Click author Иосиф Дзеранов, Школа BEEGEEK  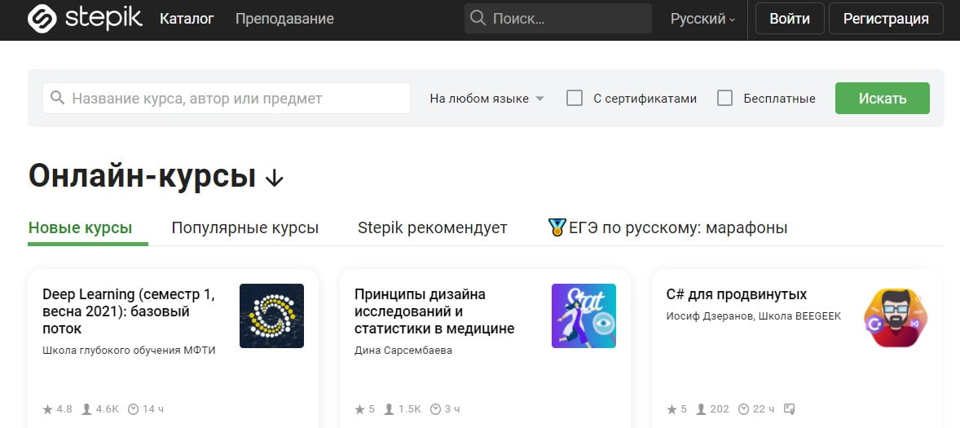(754, 316)
